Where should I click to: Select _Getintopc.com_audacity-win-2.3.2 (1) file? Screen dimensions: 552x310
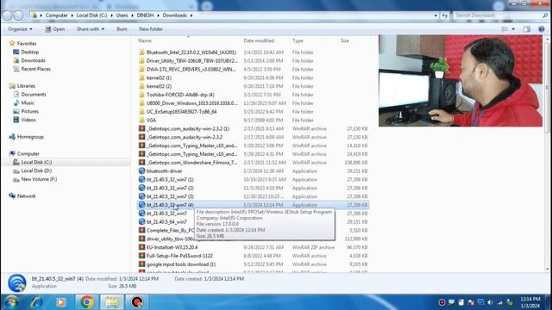[188, 128]
